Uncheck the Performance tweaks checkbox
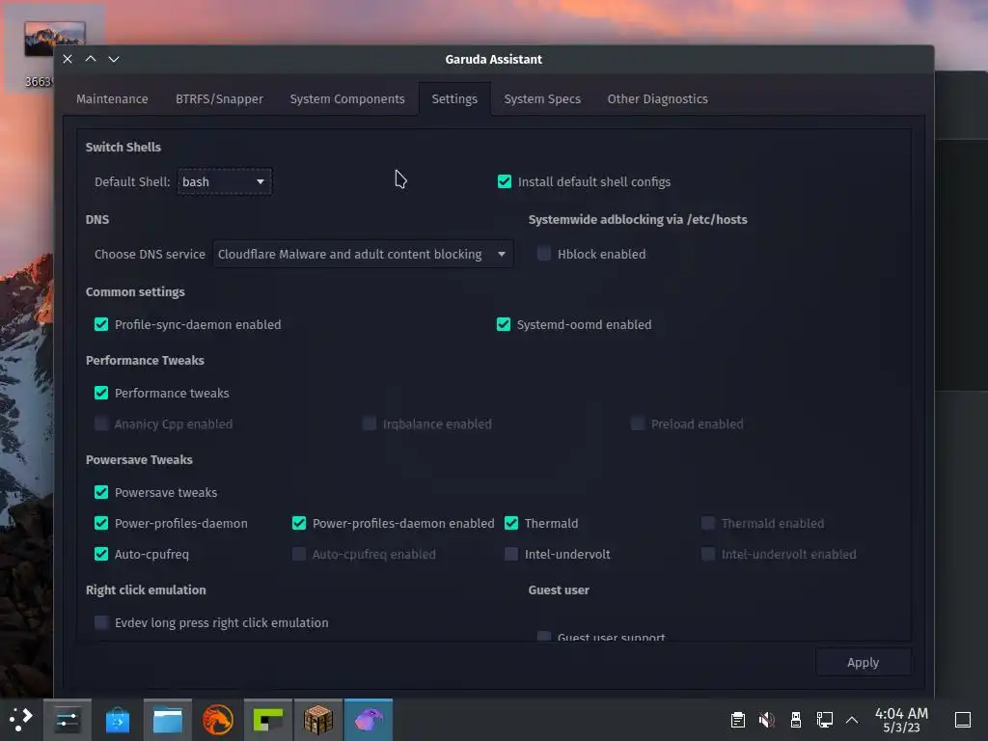This screenshot has height=741, width=988. coord(100,393)
